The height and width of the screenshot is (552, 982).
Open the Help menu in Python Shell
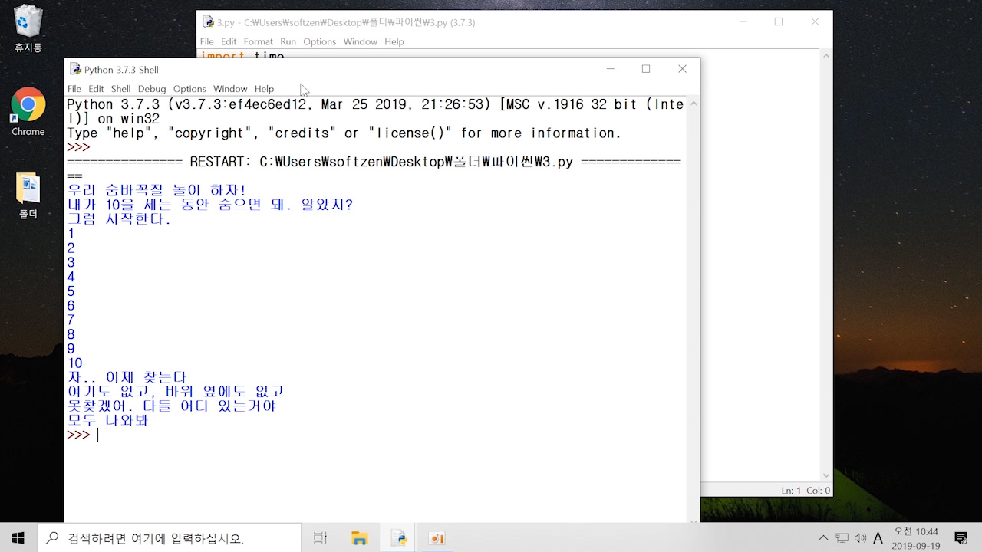coord(264,89)
